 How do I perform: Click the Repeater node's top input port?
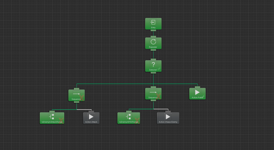tap(153, 37)
